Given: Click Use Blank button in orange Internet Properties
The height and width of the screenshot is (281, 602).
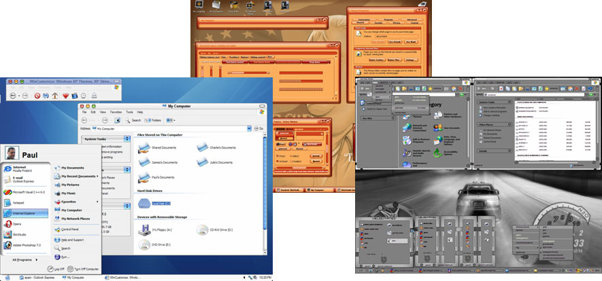Looking at the screenshot, I should point(410,41).
